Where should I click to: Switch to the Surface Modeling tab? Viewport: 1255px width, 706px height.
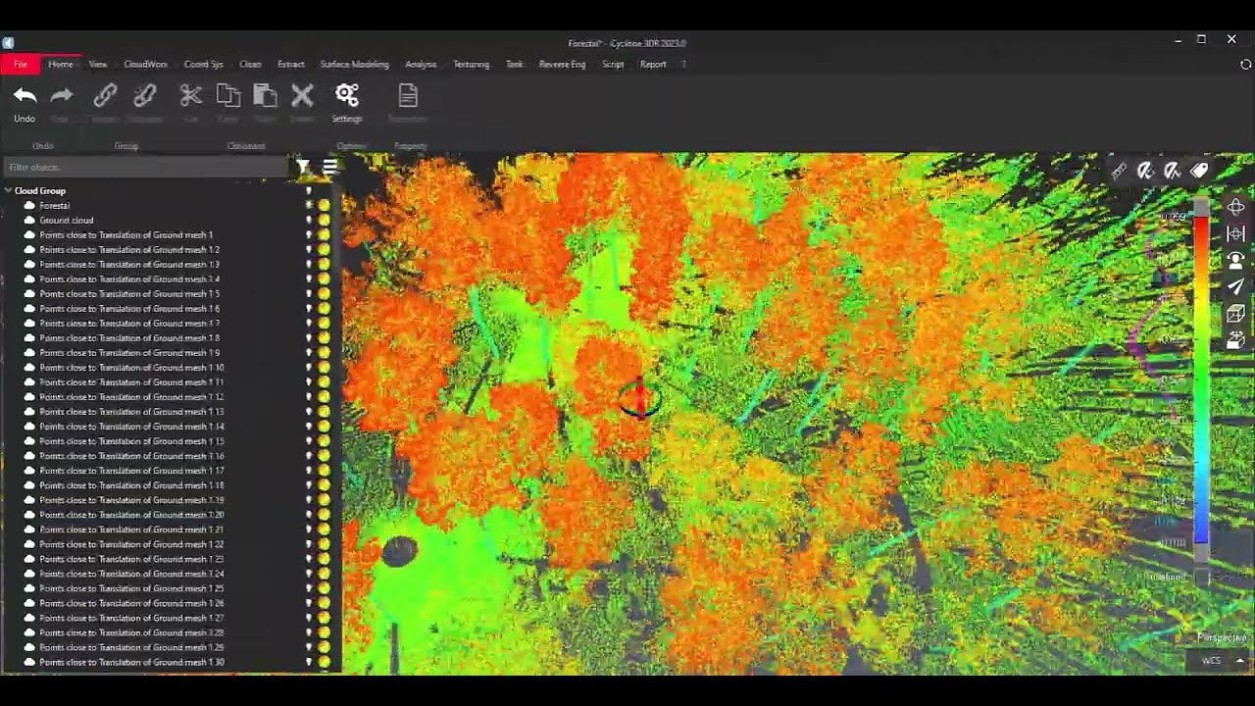354,64
